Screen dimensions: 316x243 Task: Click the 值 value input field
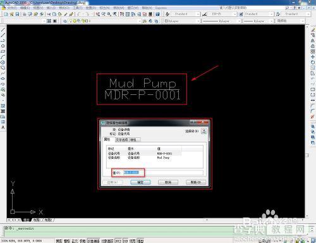(163, 173)
